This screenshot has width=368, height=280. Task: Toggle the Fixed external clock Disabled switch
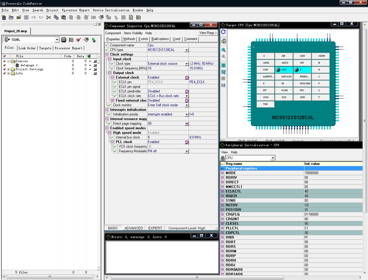tap(187, 100)
